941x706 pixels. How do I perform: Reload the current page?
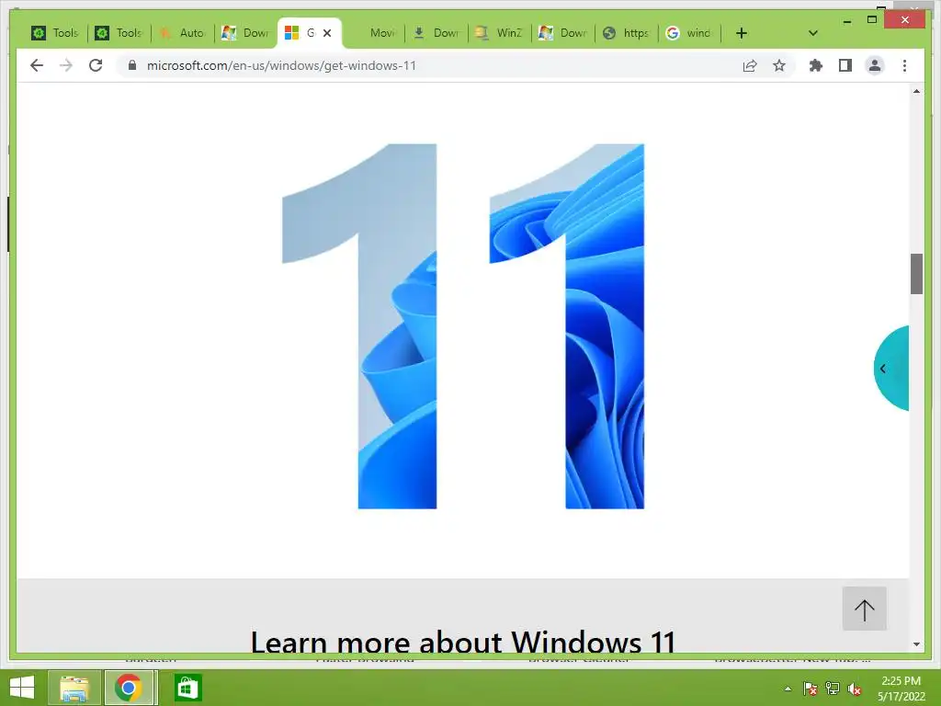(96, 65)
